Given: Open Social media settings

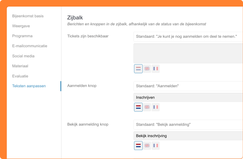Looking at the screenshot, I should click(x=23, y=56).
